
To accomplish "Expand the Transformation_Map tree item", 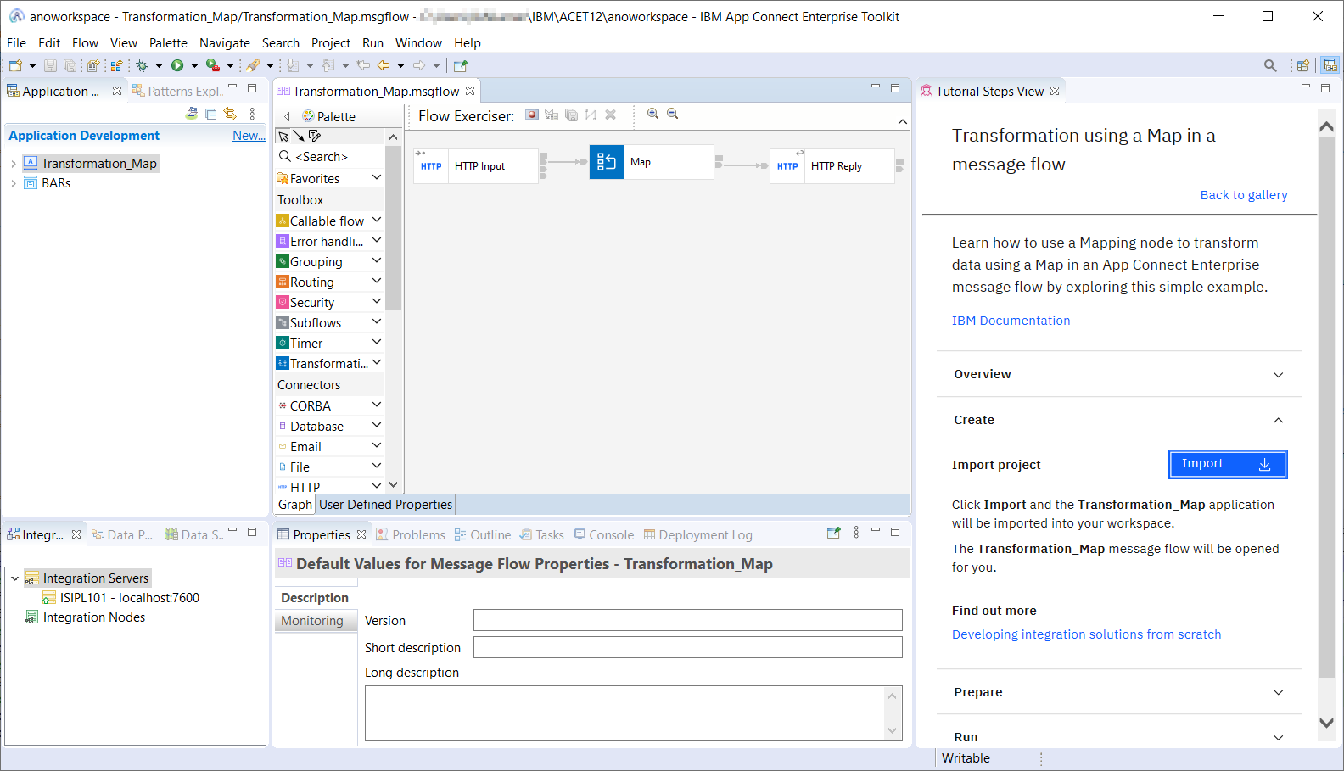I will point(14,164).
